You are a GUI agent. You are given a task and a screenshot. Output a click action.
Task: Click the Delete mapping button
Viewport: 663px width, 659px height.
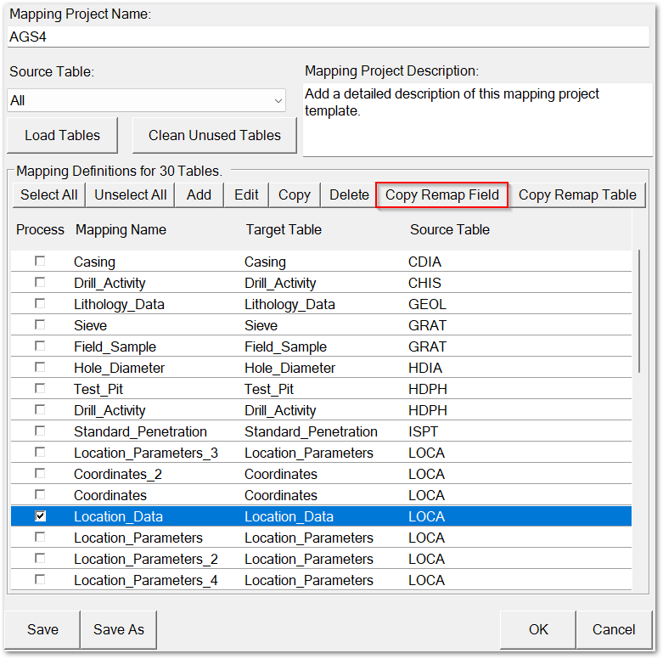(349, 195)
